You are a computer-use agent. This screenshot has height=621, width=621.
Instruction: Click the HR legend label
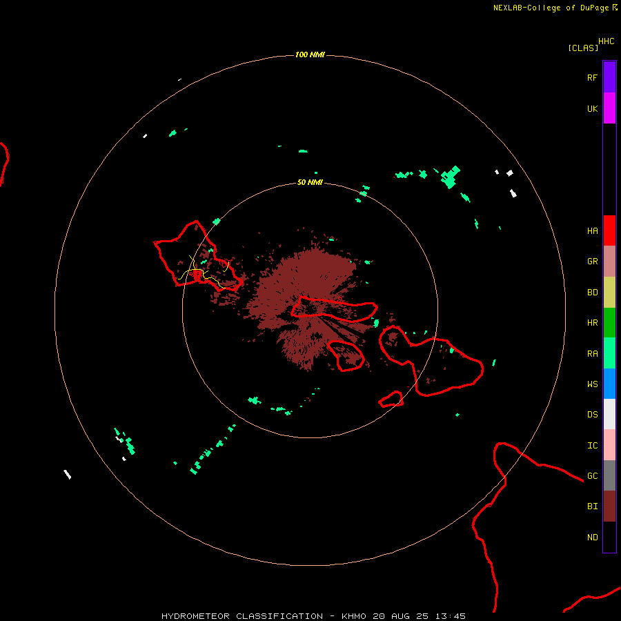point(592,323)
